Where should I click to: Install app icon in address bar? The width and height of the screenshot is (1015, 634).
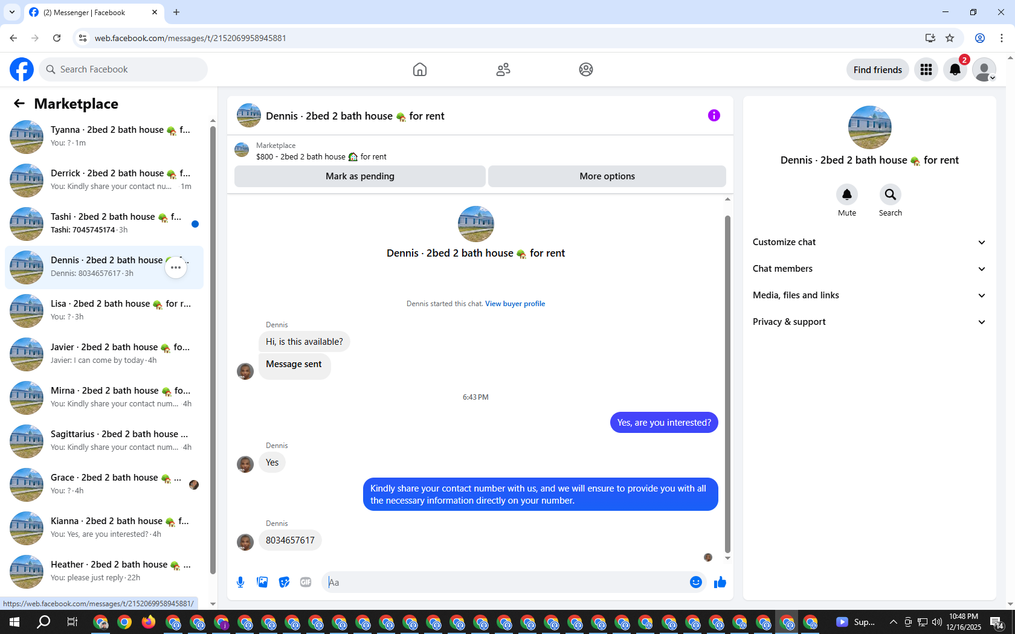coord(930,38)
